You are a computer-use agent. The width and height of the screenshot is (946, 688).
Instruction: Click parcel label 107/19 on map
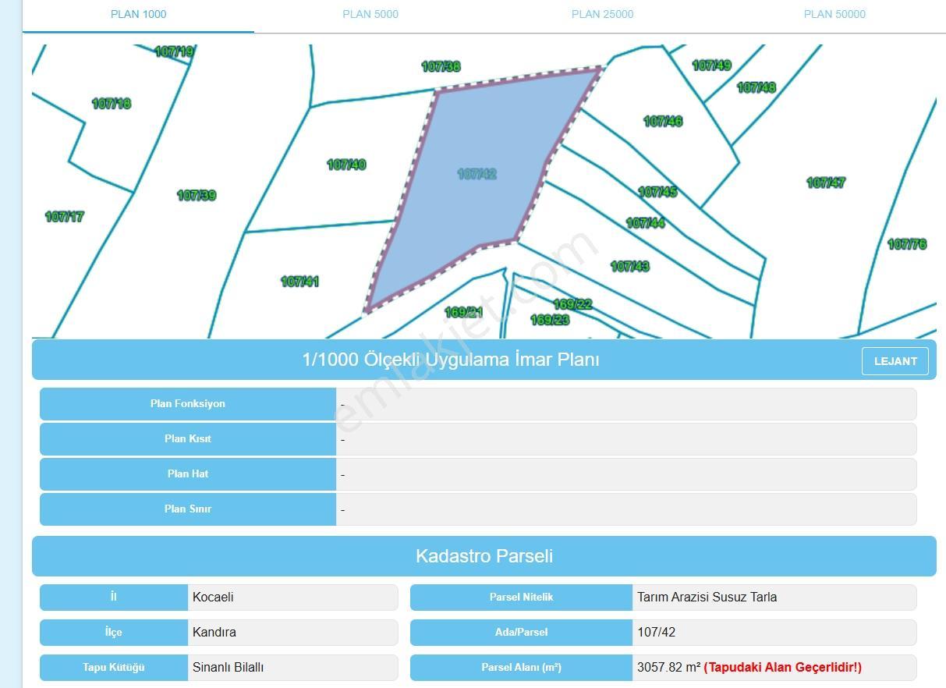click(x=174, y=52)
